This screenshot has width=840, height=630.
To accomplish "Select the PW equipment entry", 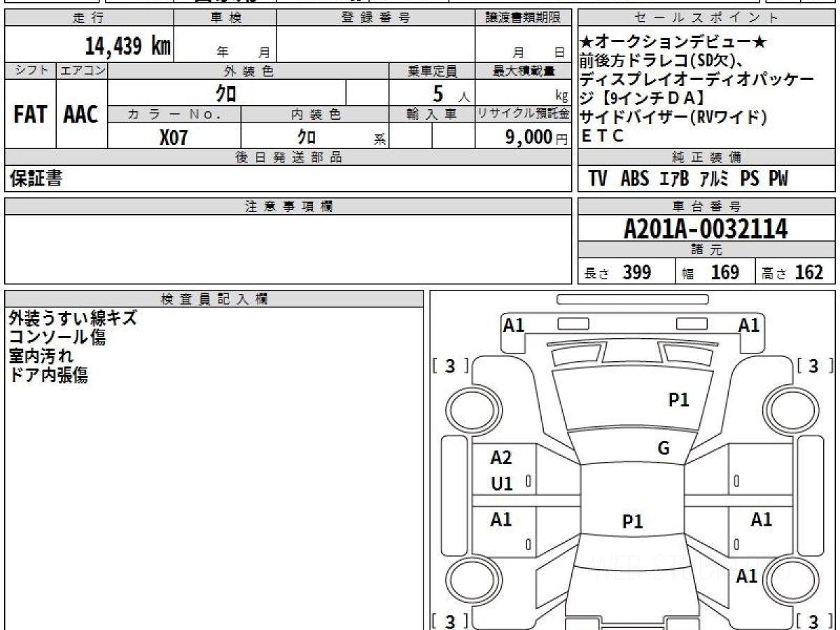I will pos(778,179).
